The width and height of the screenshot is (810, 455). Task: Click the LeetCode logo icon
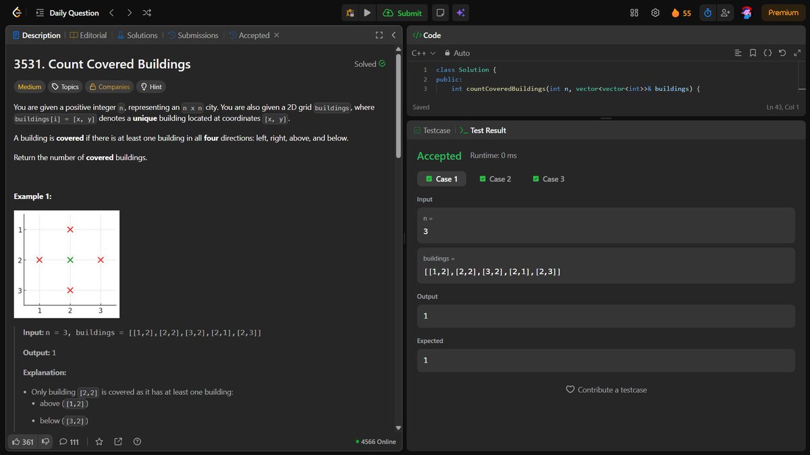[17, 13]
